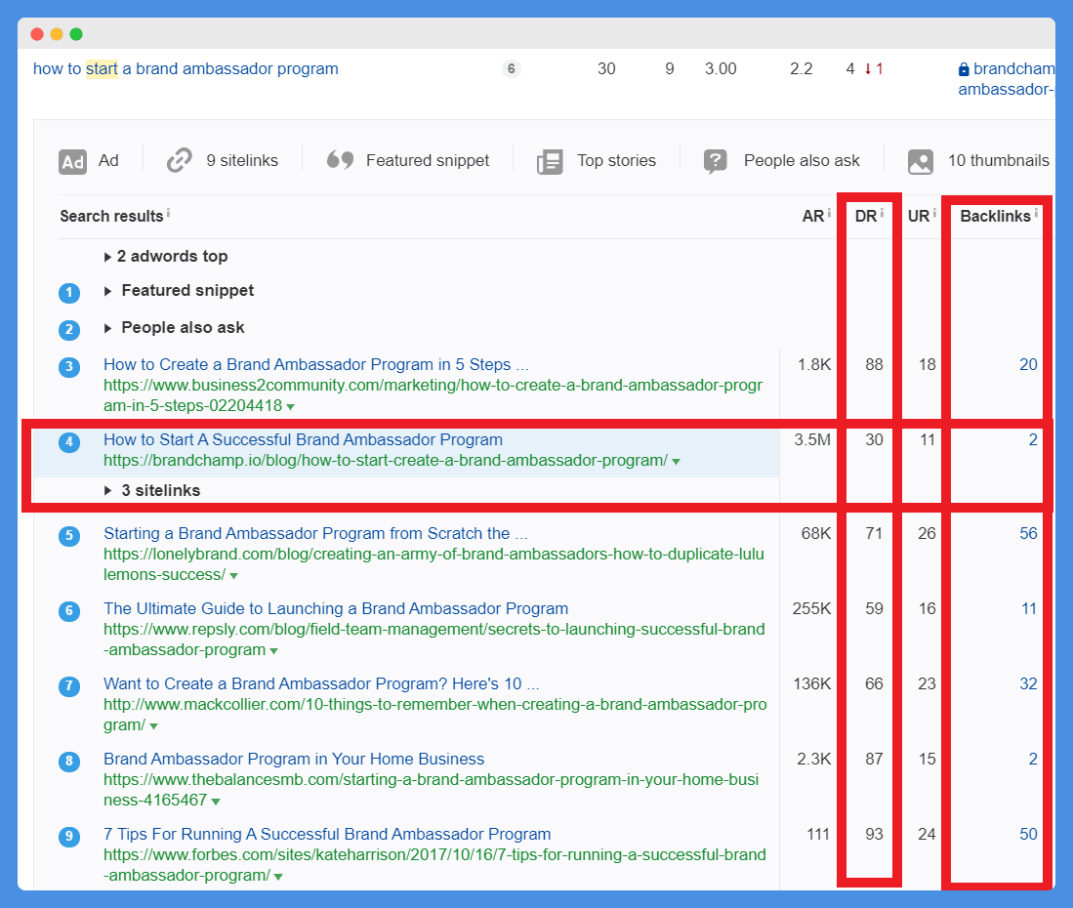
Task: Click the forbes.com green URL
Action: [x=435, y=866]
